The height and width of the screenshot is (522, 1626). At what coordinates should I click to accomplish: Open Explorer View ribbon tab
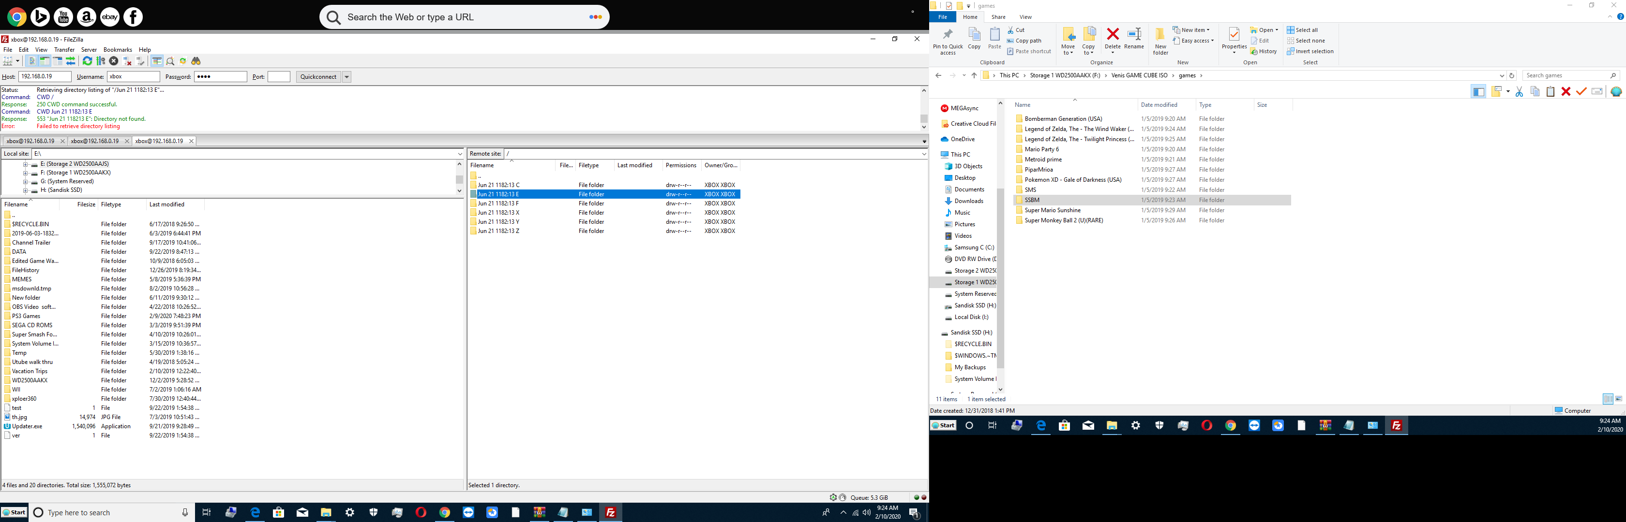(1026, 17)
